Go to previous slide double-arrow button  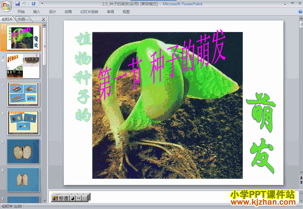coord(301,178)
